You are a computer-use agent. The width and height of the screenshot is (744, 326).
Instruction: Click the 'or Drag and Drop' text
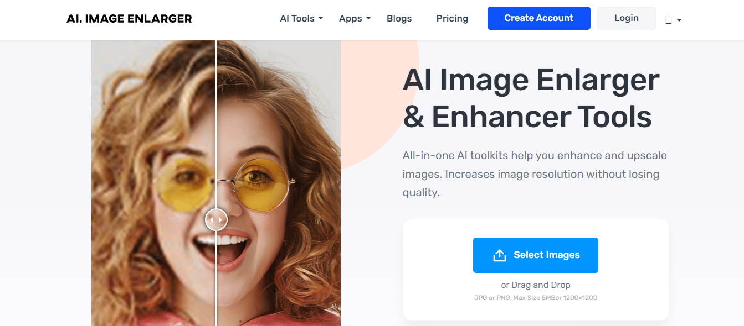535,285
